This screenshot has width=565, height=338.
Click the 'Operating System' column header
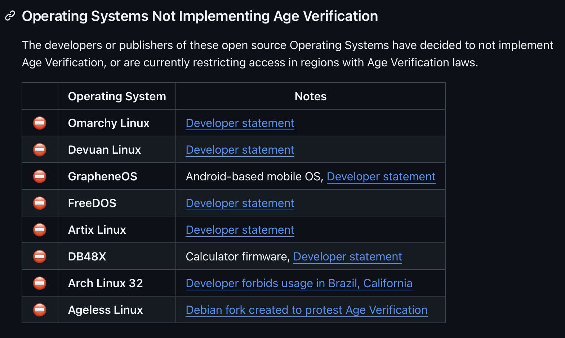pyautogui.click(x=117, y=96)
